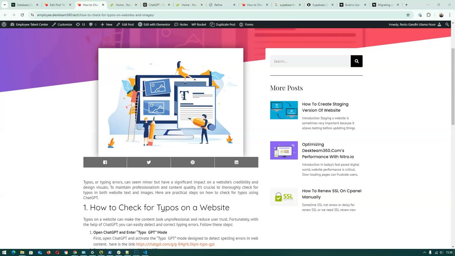This screenshot has height=256, width=455.
Task: Open Customize in admin bar
Action: point(62,25)
